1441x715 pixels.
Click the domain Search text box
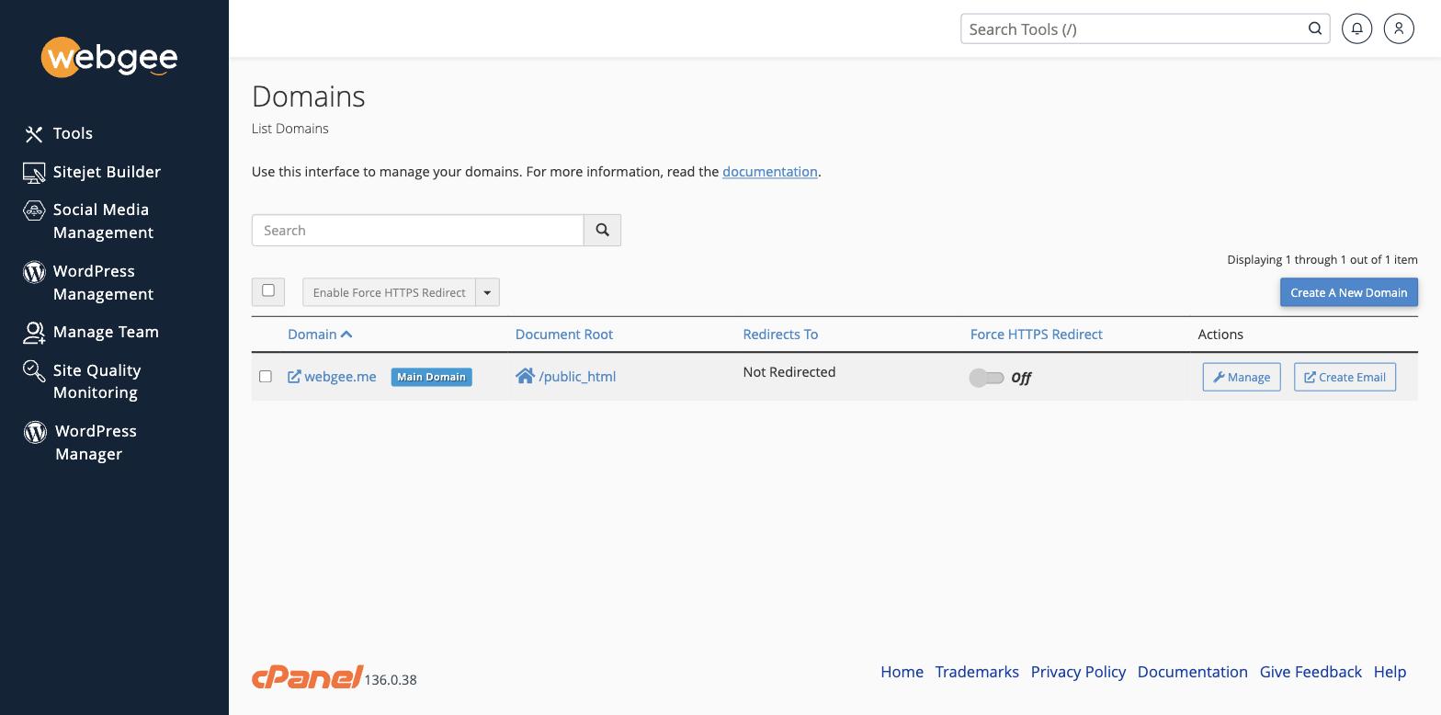tap(418, 230)
